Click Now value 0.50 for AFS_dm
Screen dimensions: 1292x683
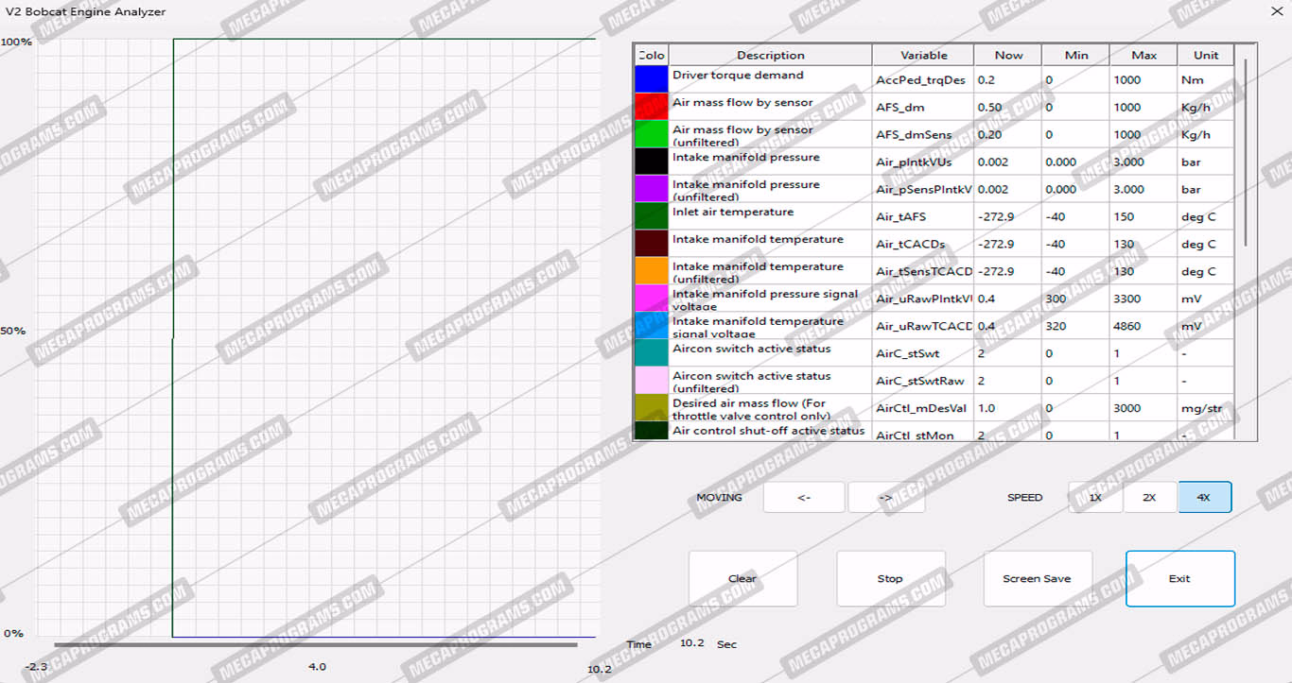click(1008, 107)
